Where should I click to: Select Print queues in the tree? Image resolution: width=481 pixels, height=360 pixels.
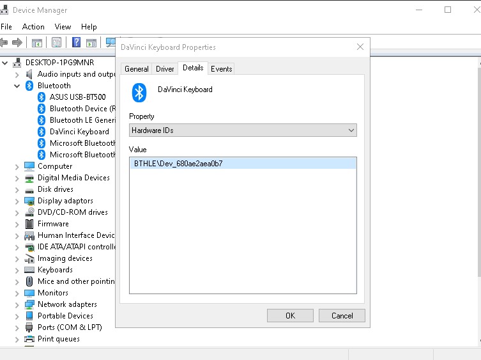coord(59,339)
